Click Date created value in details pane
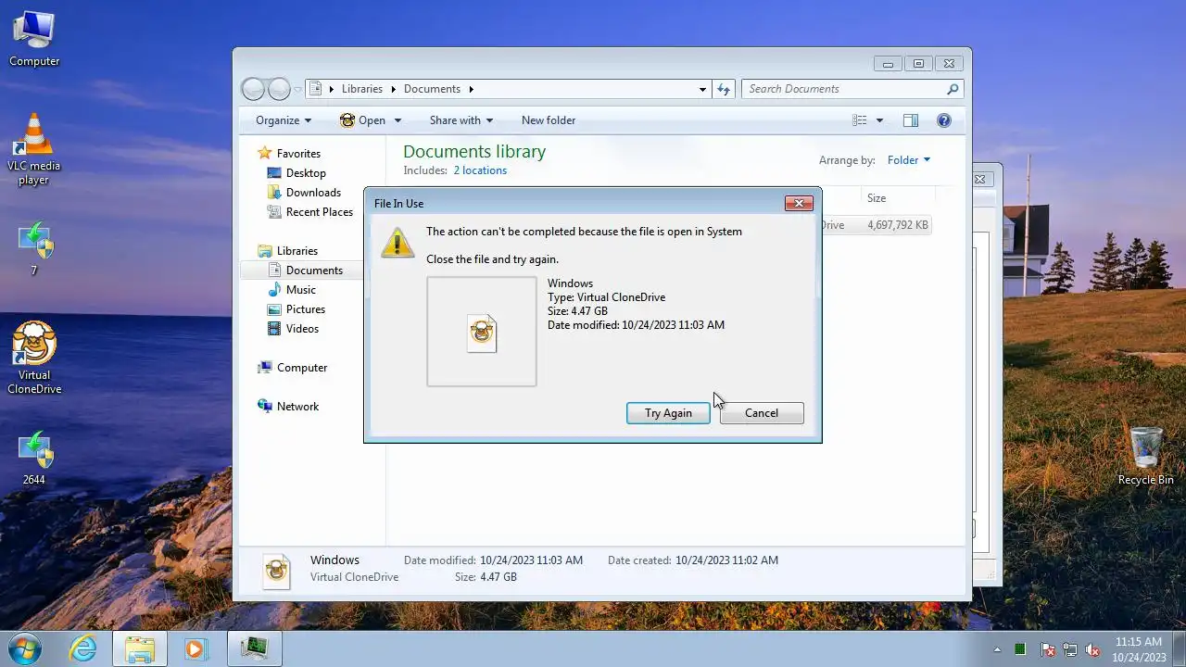 coord(726,560)
